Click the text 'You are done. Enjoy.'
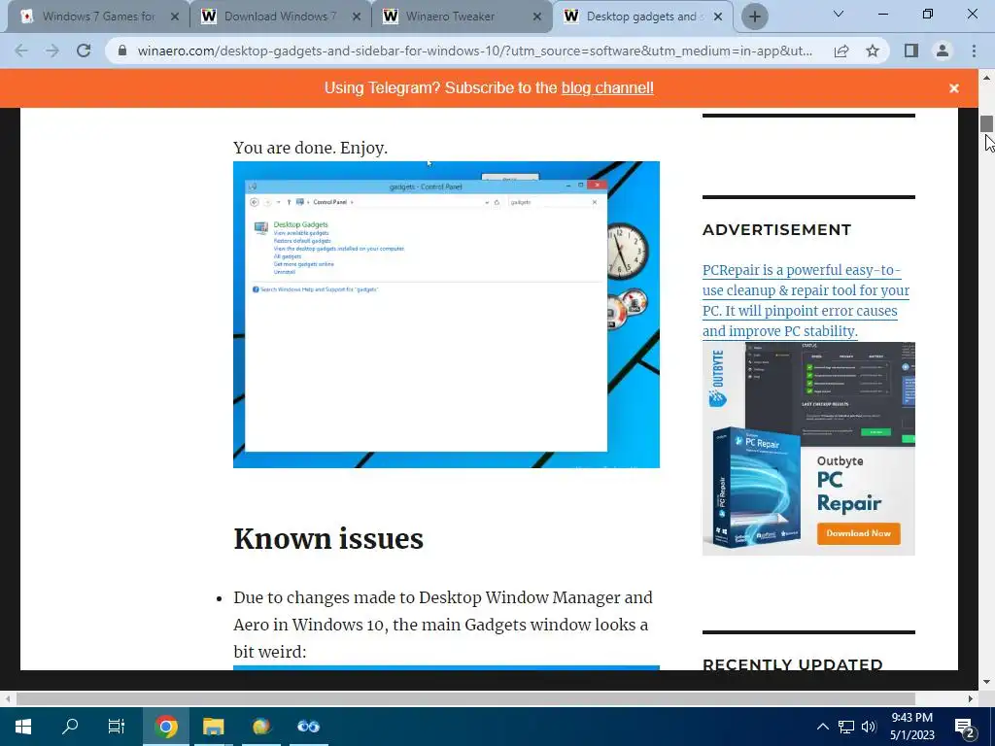 point(310,148)
